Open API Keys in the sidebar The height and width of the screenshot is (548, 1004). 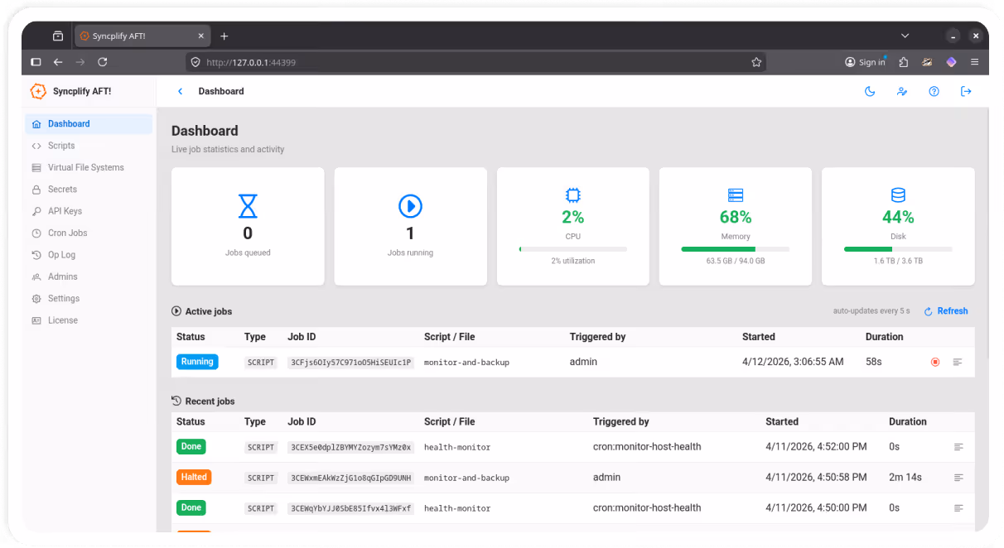(x=89, y=211)
